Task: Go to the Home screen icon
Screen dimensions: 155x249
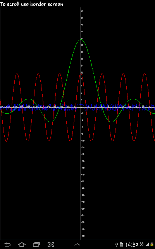Action: tap(22, 245)
